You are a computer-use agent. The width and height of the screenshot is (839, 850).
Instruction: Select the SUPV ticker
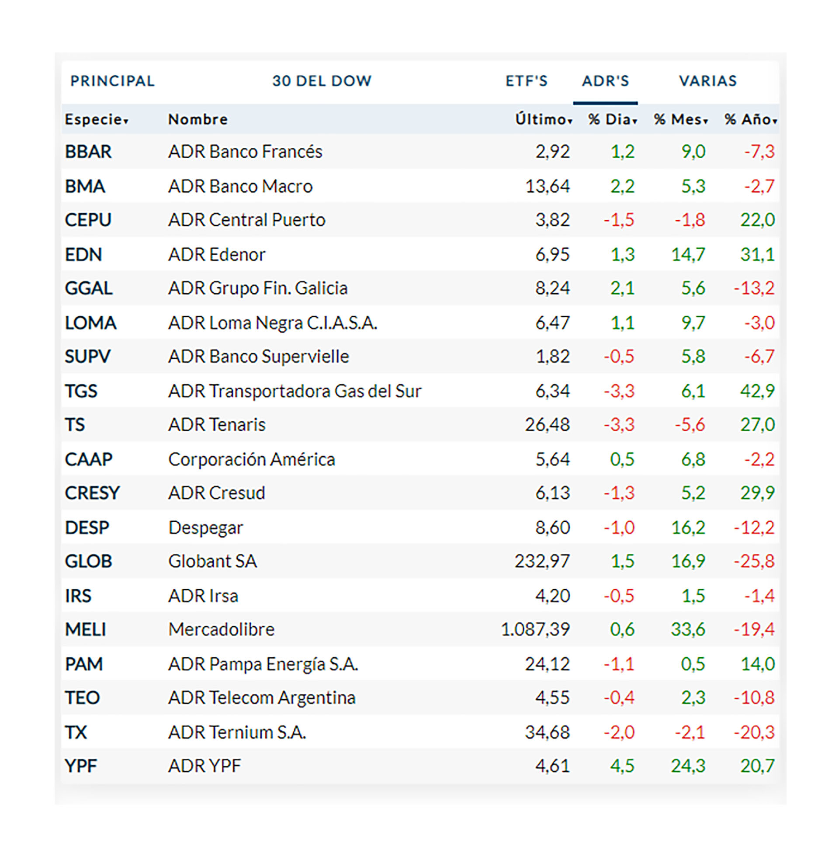[87, 357]
